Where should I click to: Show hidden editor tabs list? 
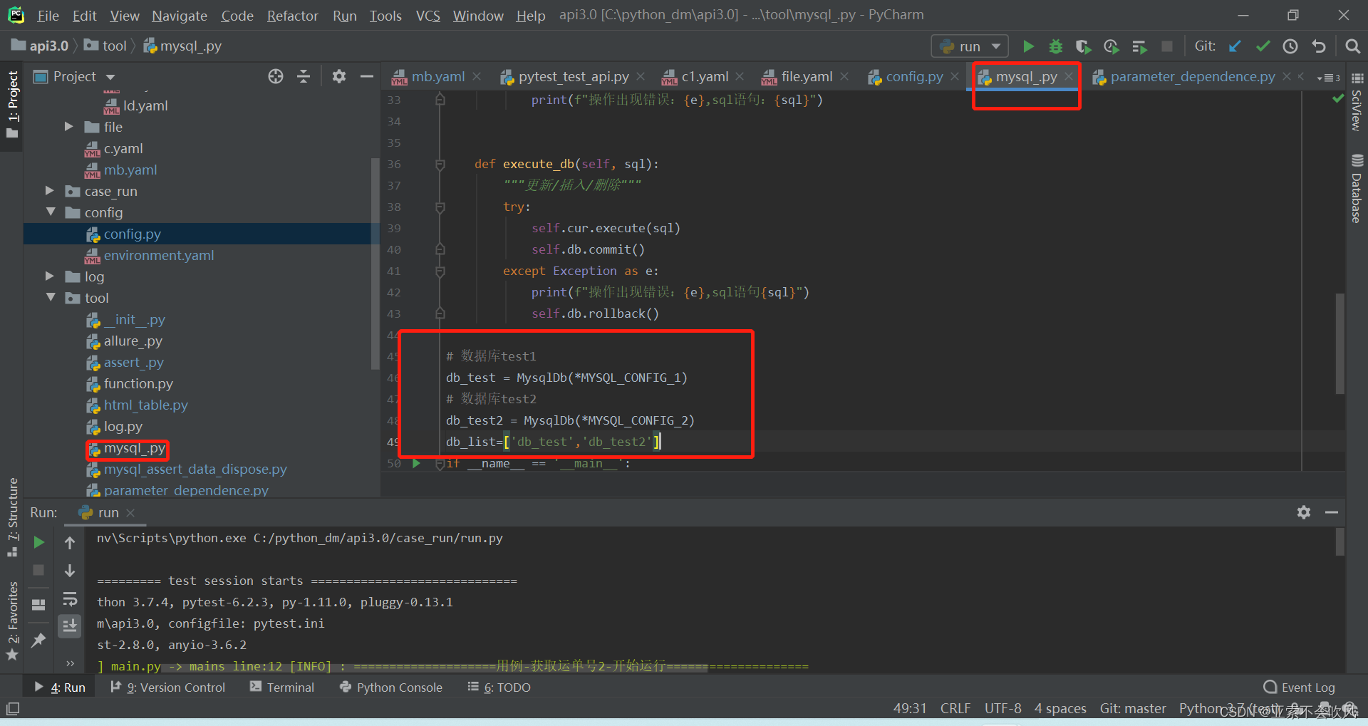[1329, 78]
